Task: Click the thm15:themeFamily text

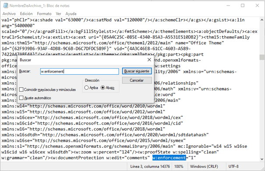Action: tap(228, 37)
